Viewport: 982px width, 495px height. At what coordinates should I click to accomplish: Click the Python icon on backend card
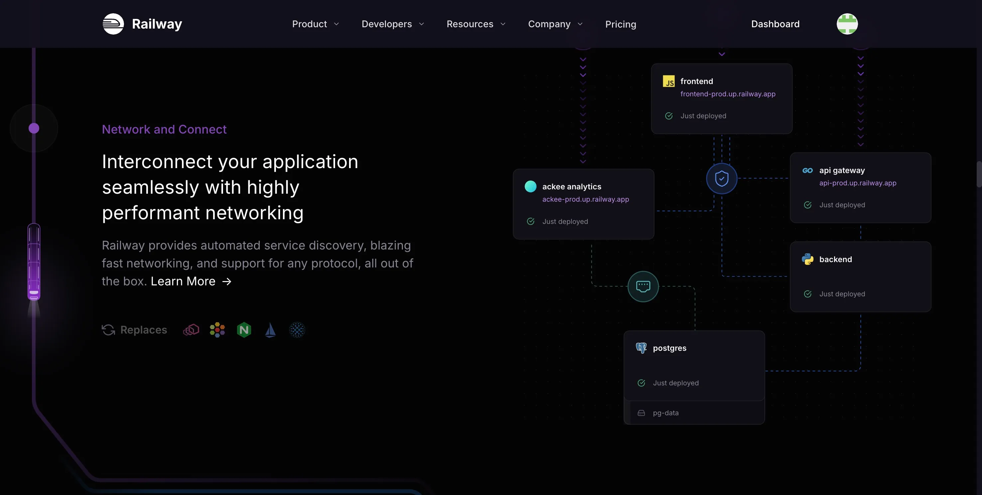(807, 259)
